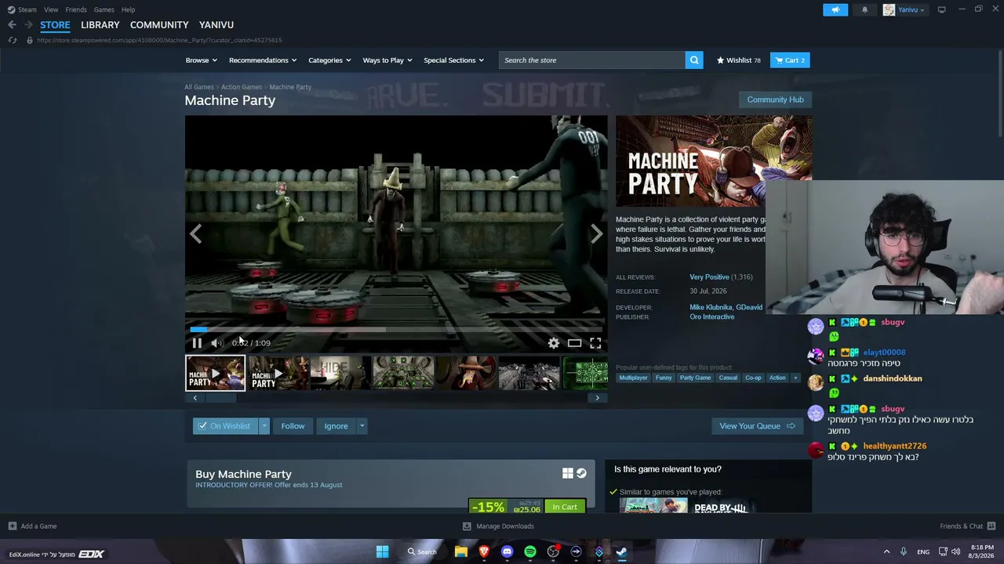Open Oro Interactive publisher link

click(712, 317)
